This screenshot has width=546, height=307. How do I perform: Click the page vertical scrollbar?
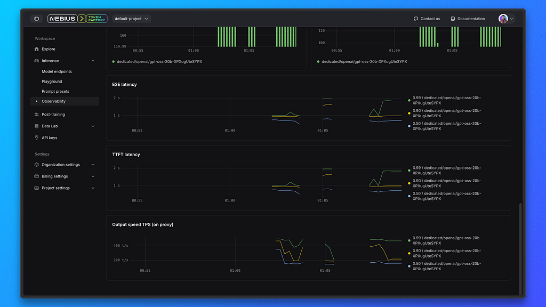[520, 249]
